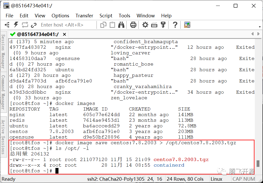
Task: Click the centos7.8.2003.tgz file name
Action: click(181, 160)
